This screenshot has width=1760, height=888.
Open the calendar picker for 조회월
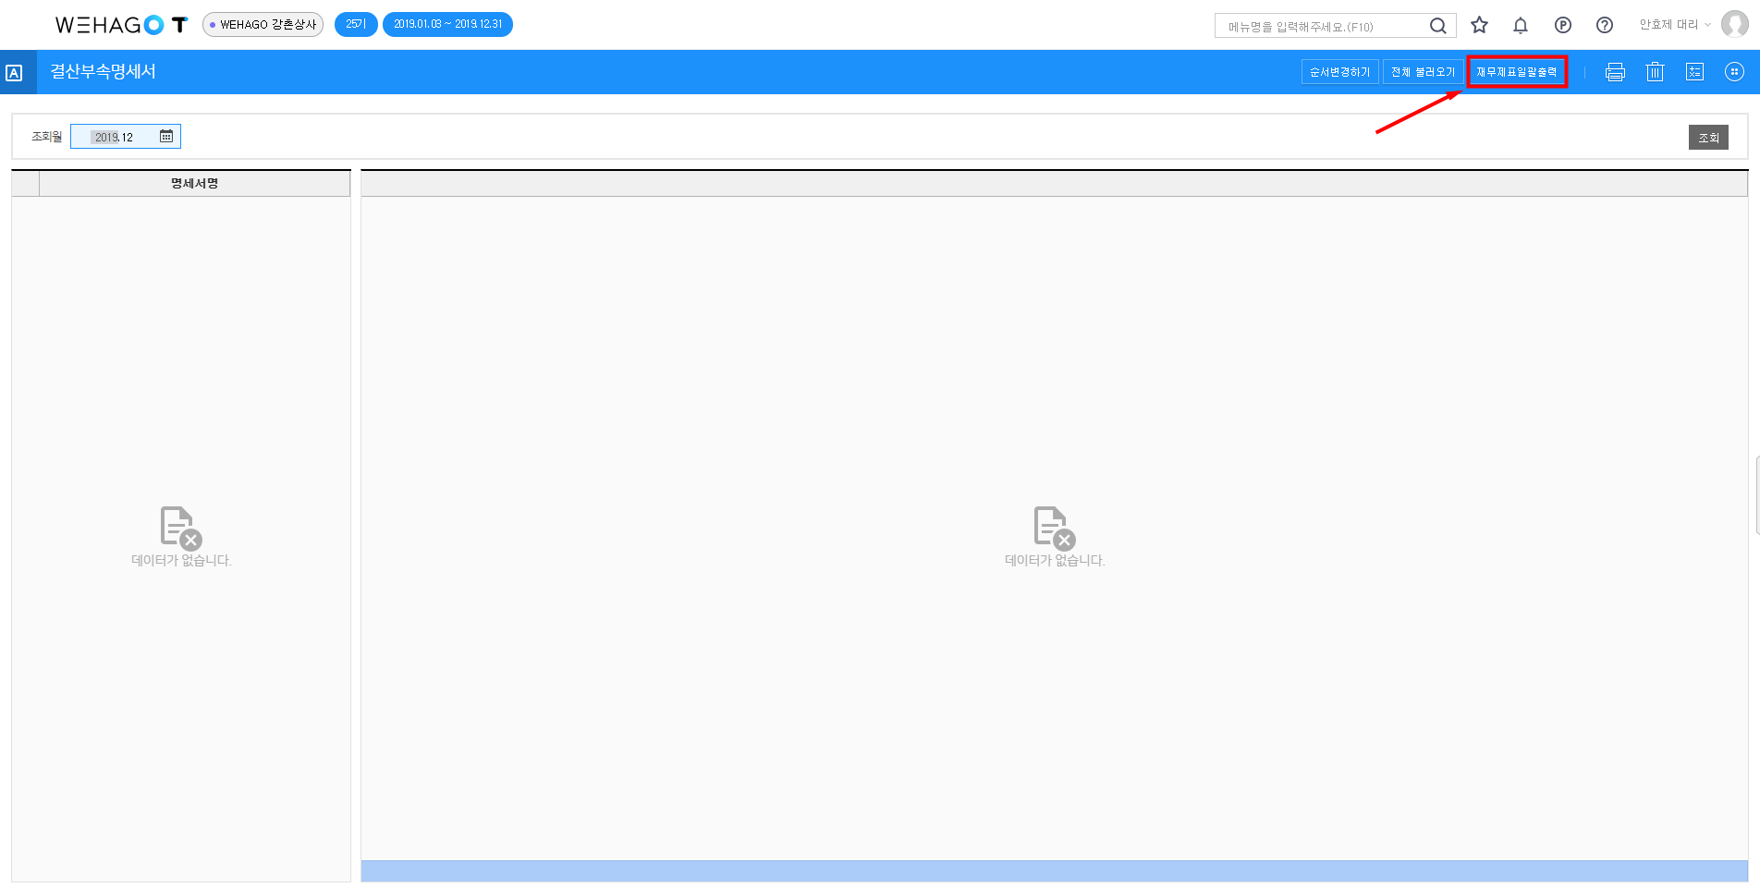tap(166, 137)
